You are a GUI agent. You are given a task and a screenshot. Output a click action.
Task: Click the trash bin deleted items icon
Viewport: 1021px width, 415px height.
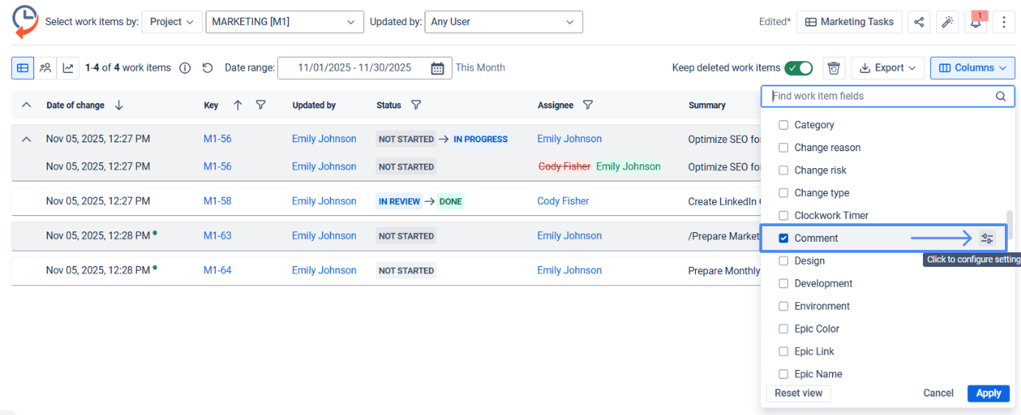pos(834,68)
